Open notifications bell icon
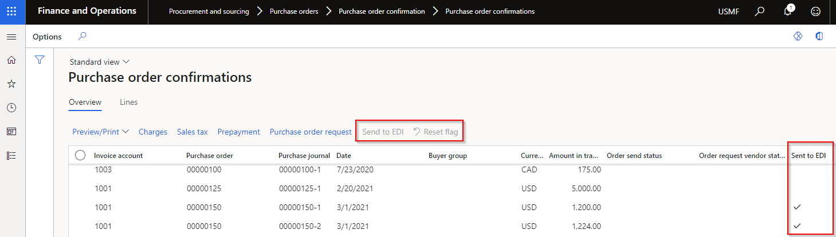 [788, 11]
